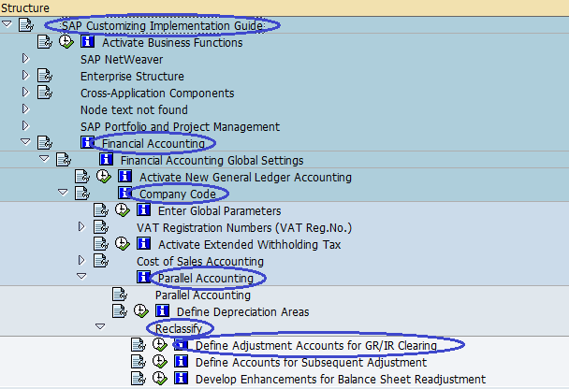Open documentation icon for Enter Global Parameters
This screenshot has height=389, width=569.
[x=101, y=210]
